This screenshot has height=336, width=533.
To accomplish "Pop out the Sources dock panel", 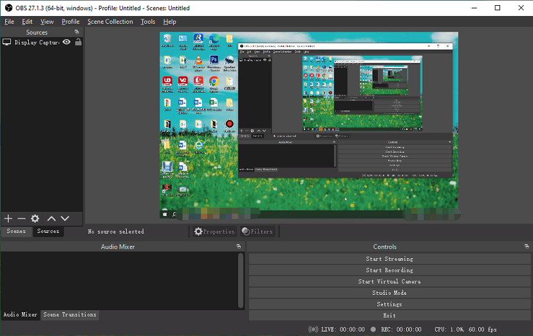I will coord(77,32).
